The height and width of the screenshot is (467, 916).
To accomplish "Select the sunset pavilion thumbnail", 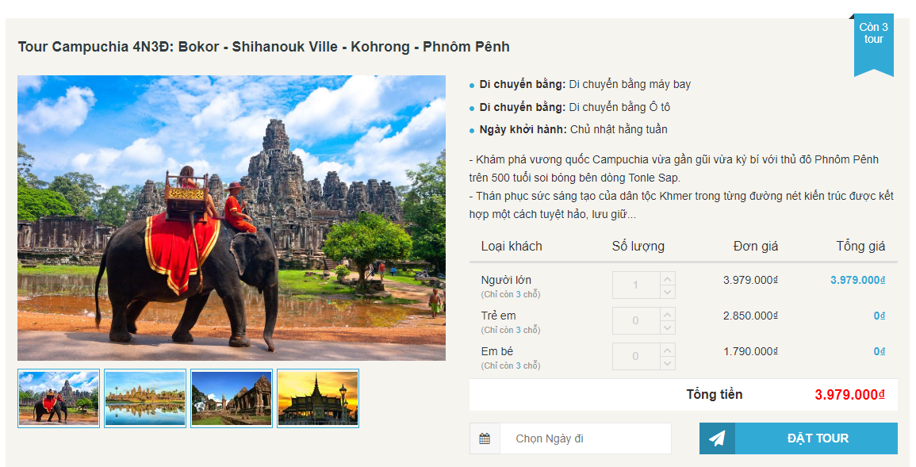I will point(318,398).
